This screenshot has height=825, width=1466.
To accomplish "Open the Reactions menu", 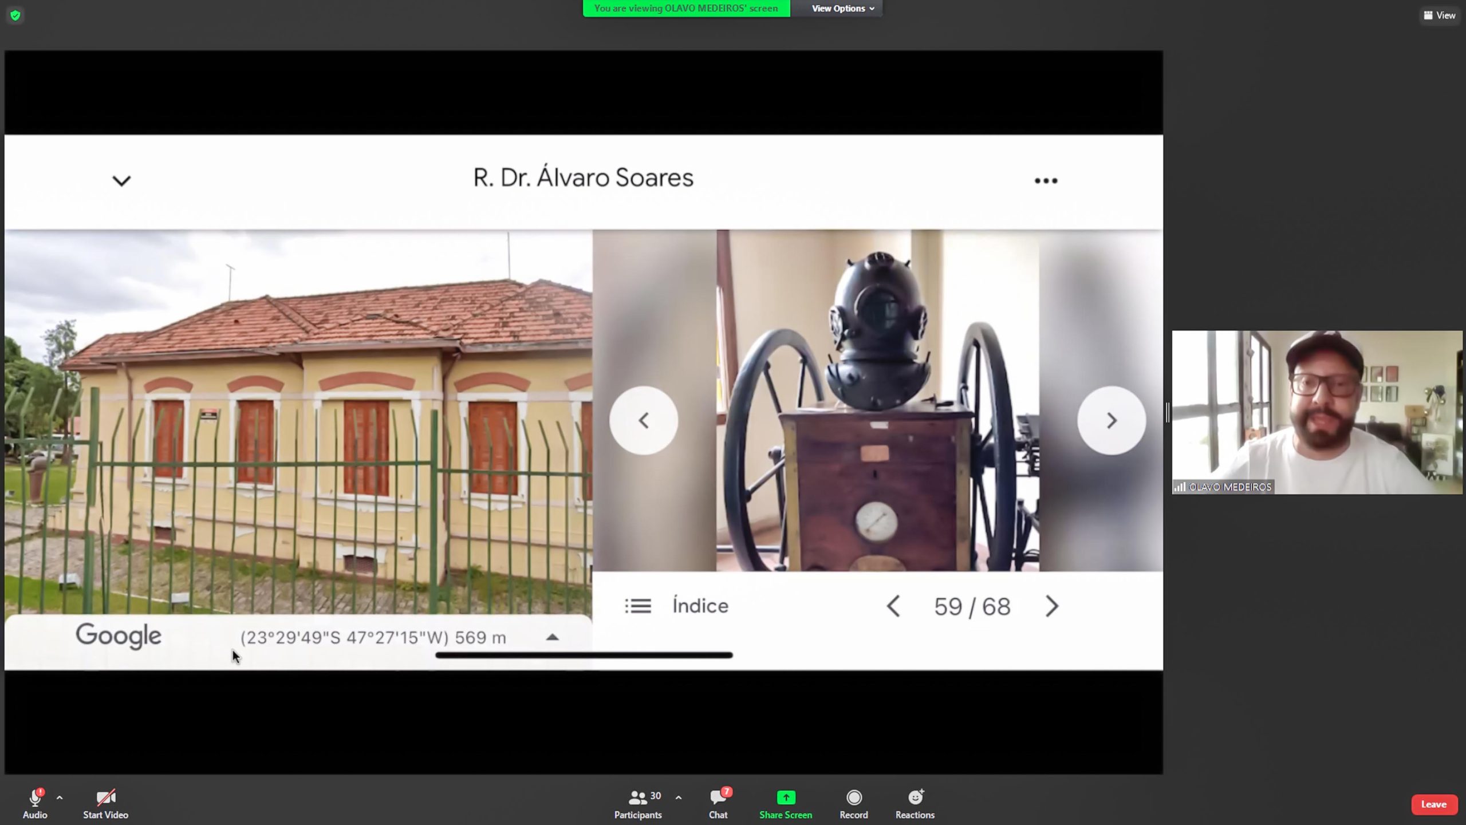I will point(915,798).
